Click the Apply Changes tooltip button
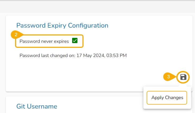Viewport: 195px width, 113px height. [x=167, y=98]
